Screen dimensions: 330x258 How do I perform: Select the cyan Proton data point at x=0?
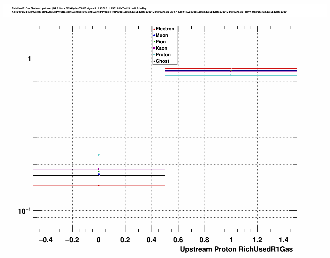pyautogui.click(x=99, y=155)
